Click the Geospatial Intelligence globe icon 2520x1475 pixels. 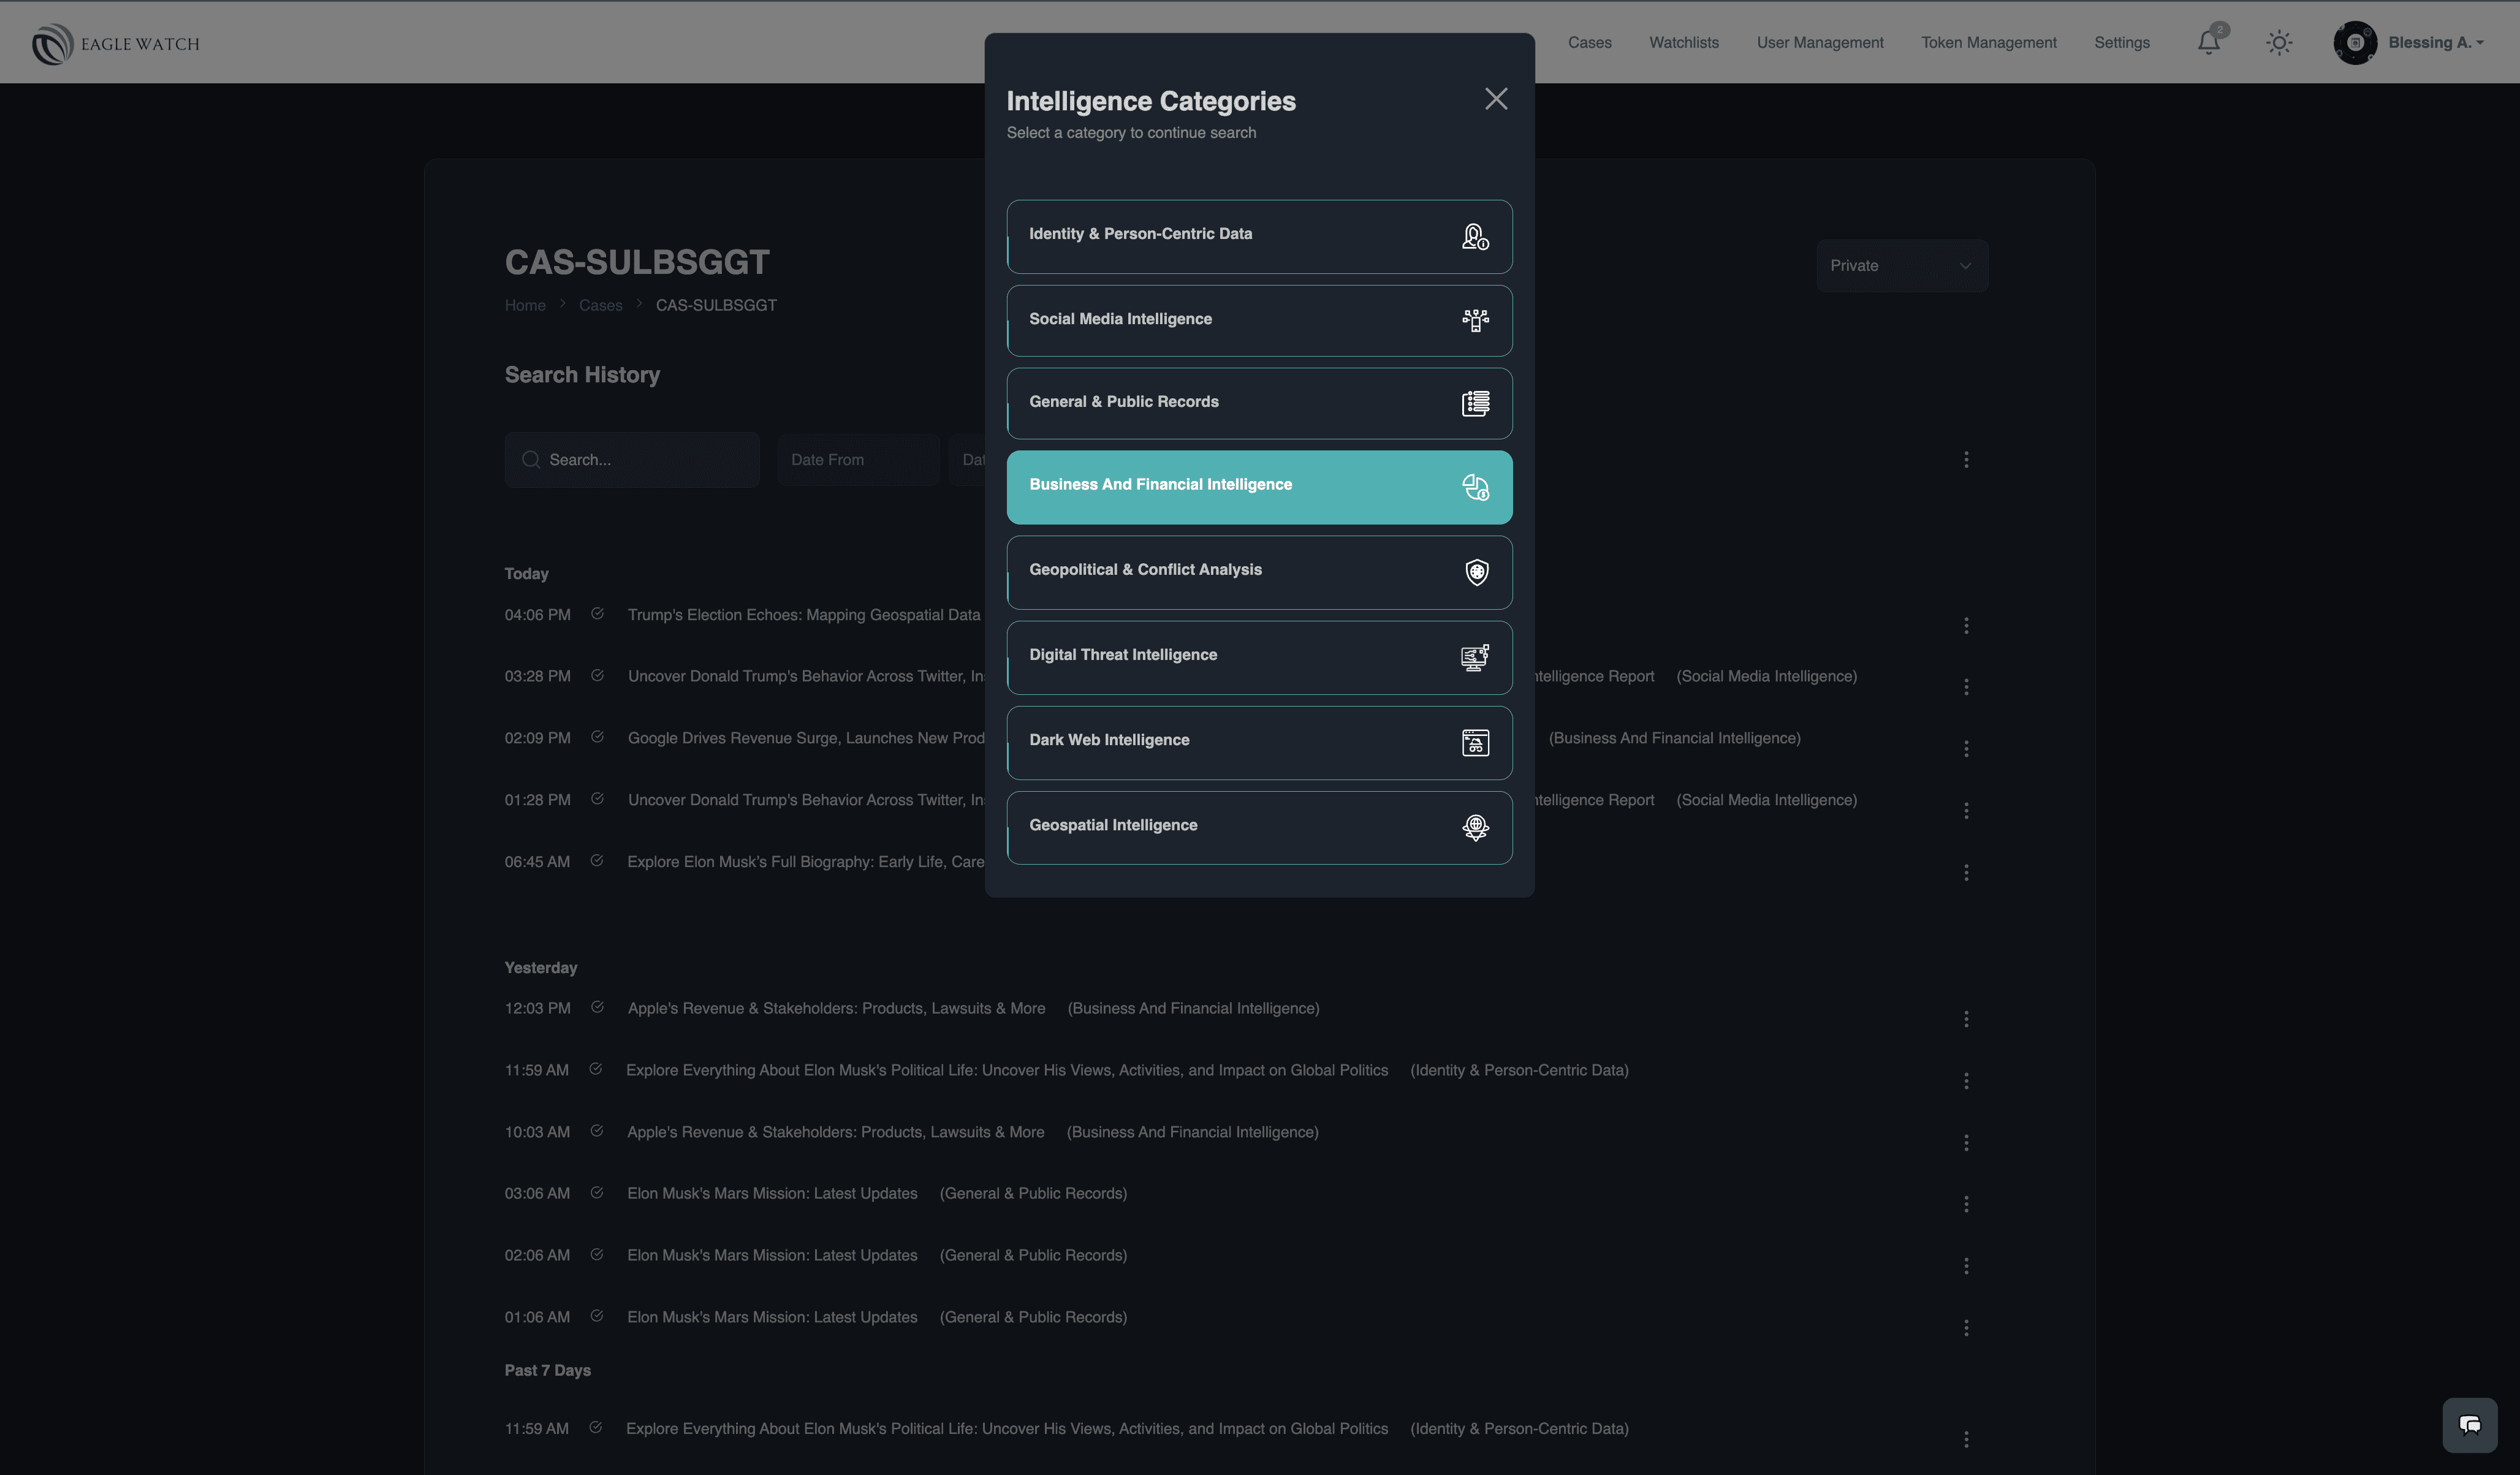(1475, 827)
